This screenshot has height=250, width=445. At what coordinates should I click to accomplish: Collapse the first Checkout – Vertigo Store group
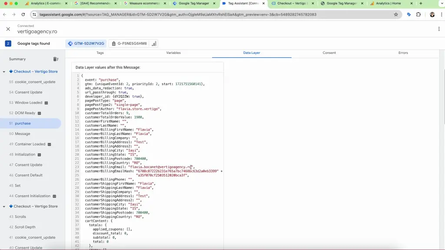[4, 72]
